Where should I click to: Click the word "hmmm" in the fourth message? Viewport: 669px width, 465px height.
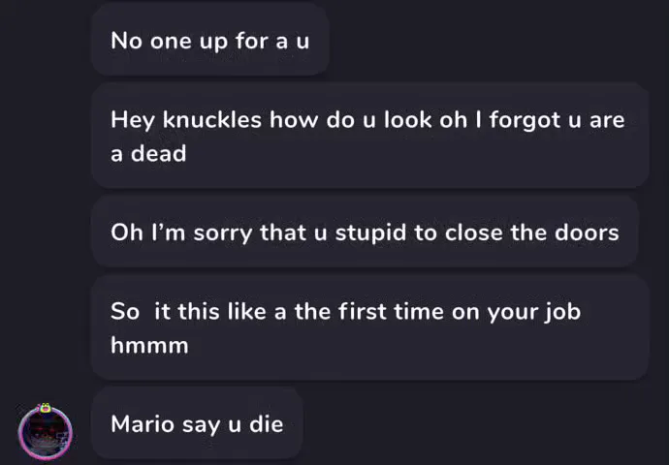(149, 345)
